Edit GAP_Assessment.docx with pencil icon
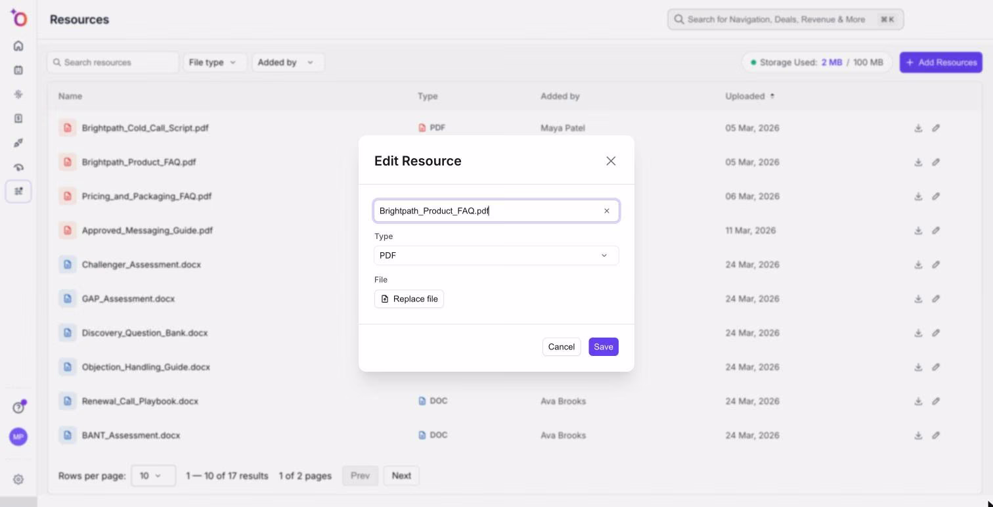 tap(936, 299)
